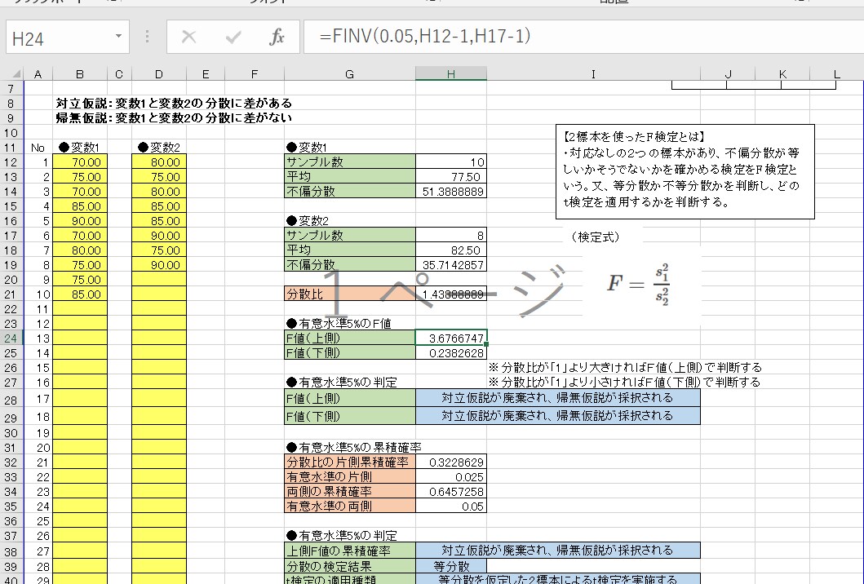Select column I header
This screenshot has width=864, height=584.
coord(593,74)
